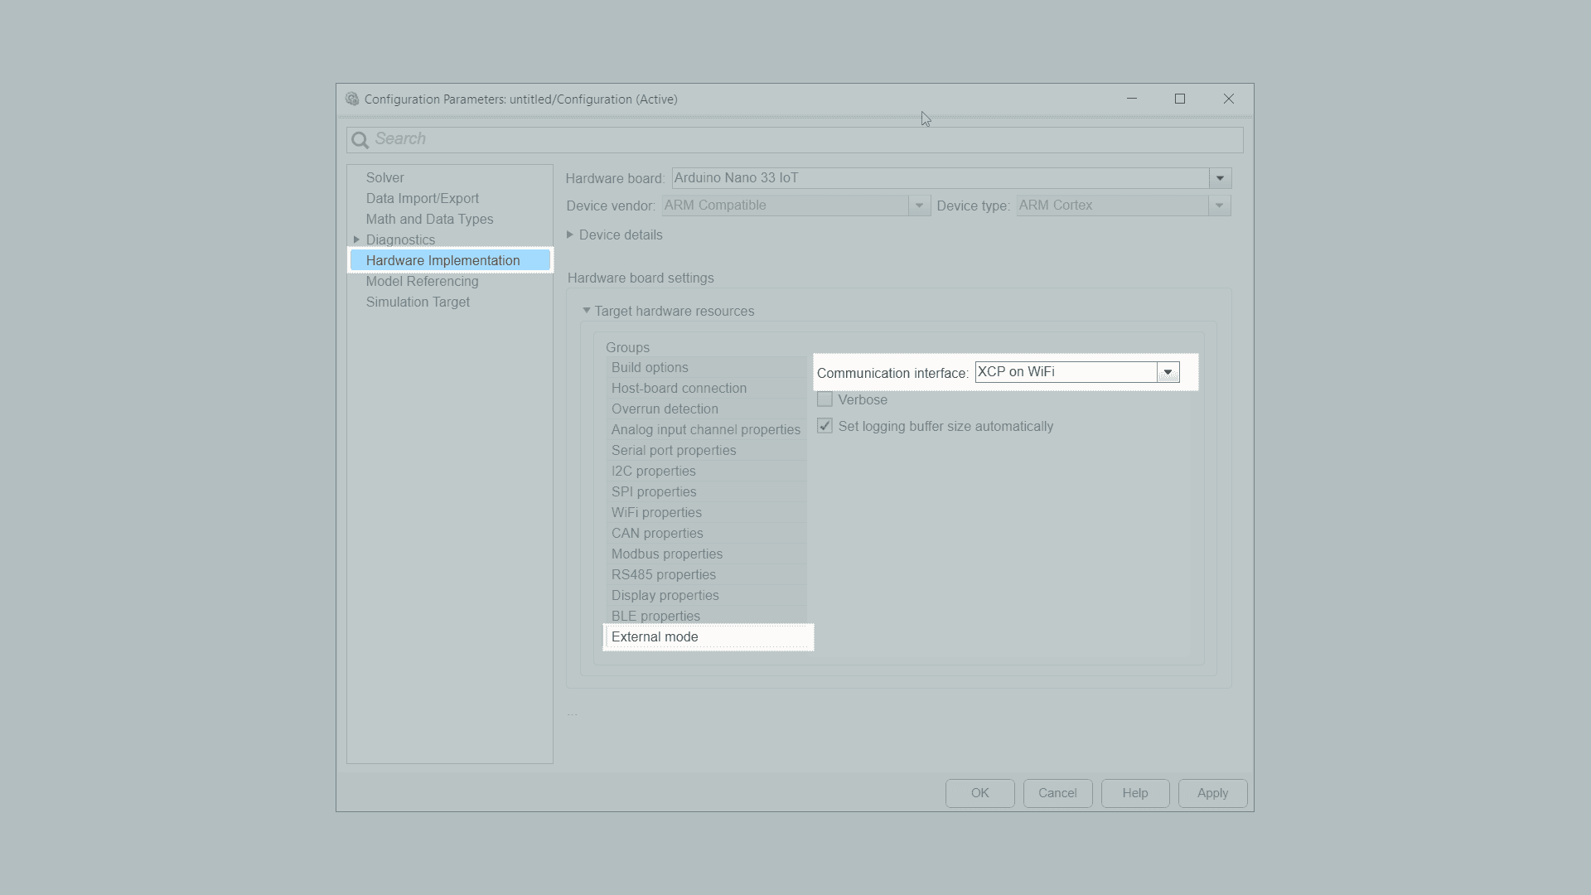Open the Data Import/Export pane

point(423,199)
